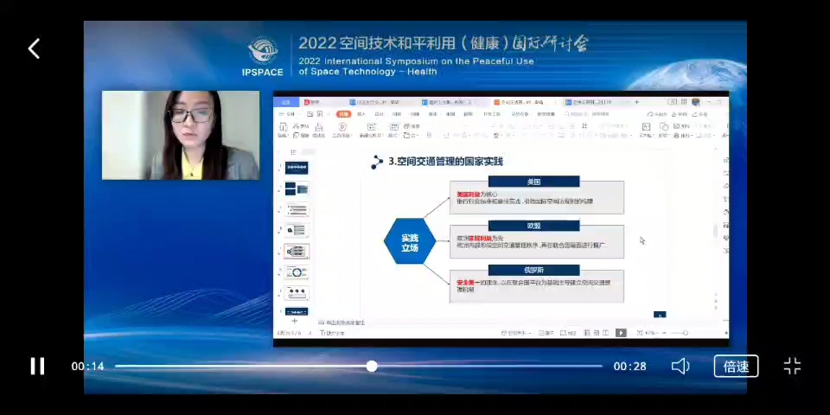Click the speaker's webcam video feed
This screenshot has height=415, width=830.
181,136
